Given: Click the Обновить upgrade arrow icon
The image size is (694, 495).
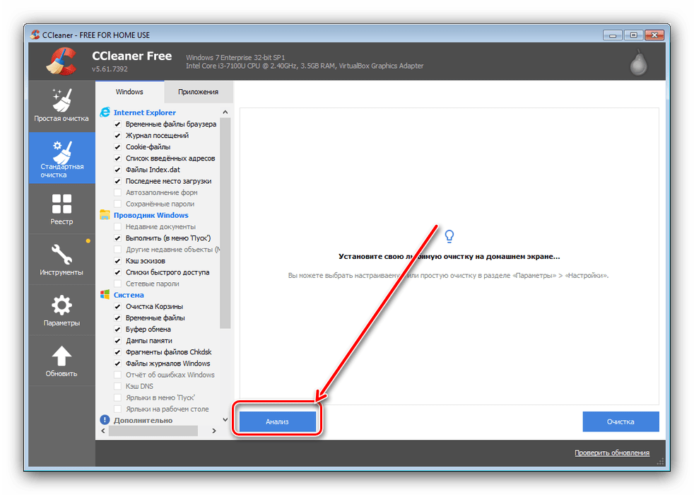Looking at the screenshot, I should 61,361.
